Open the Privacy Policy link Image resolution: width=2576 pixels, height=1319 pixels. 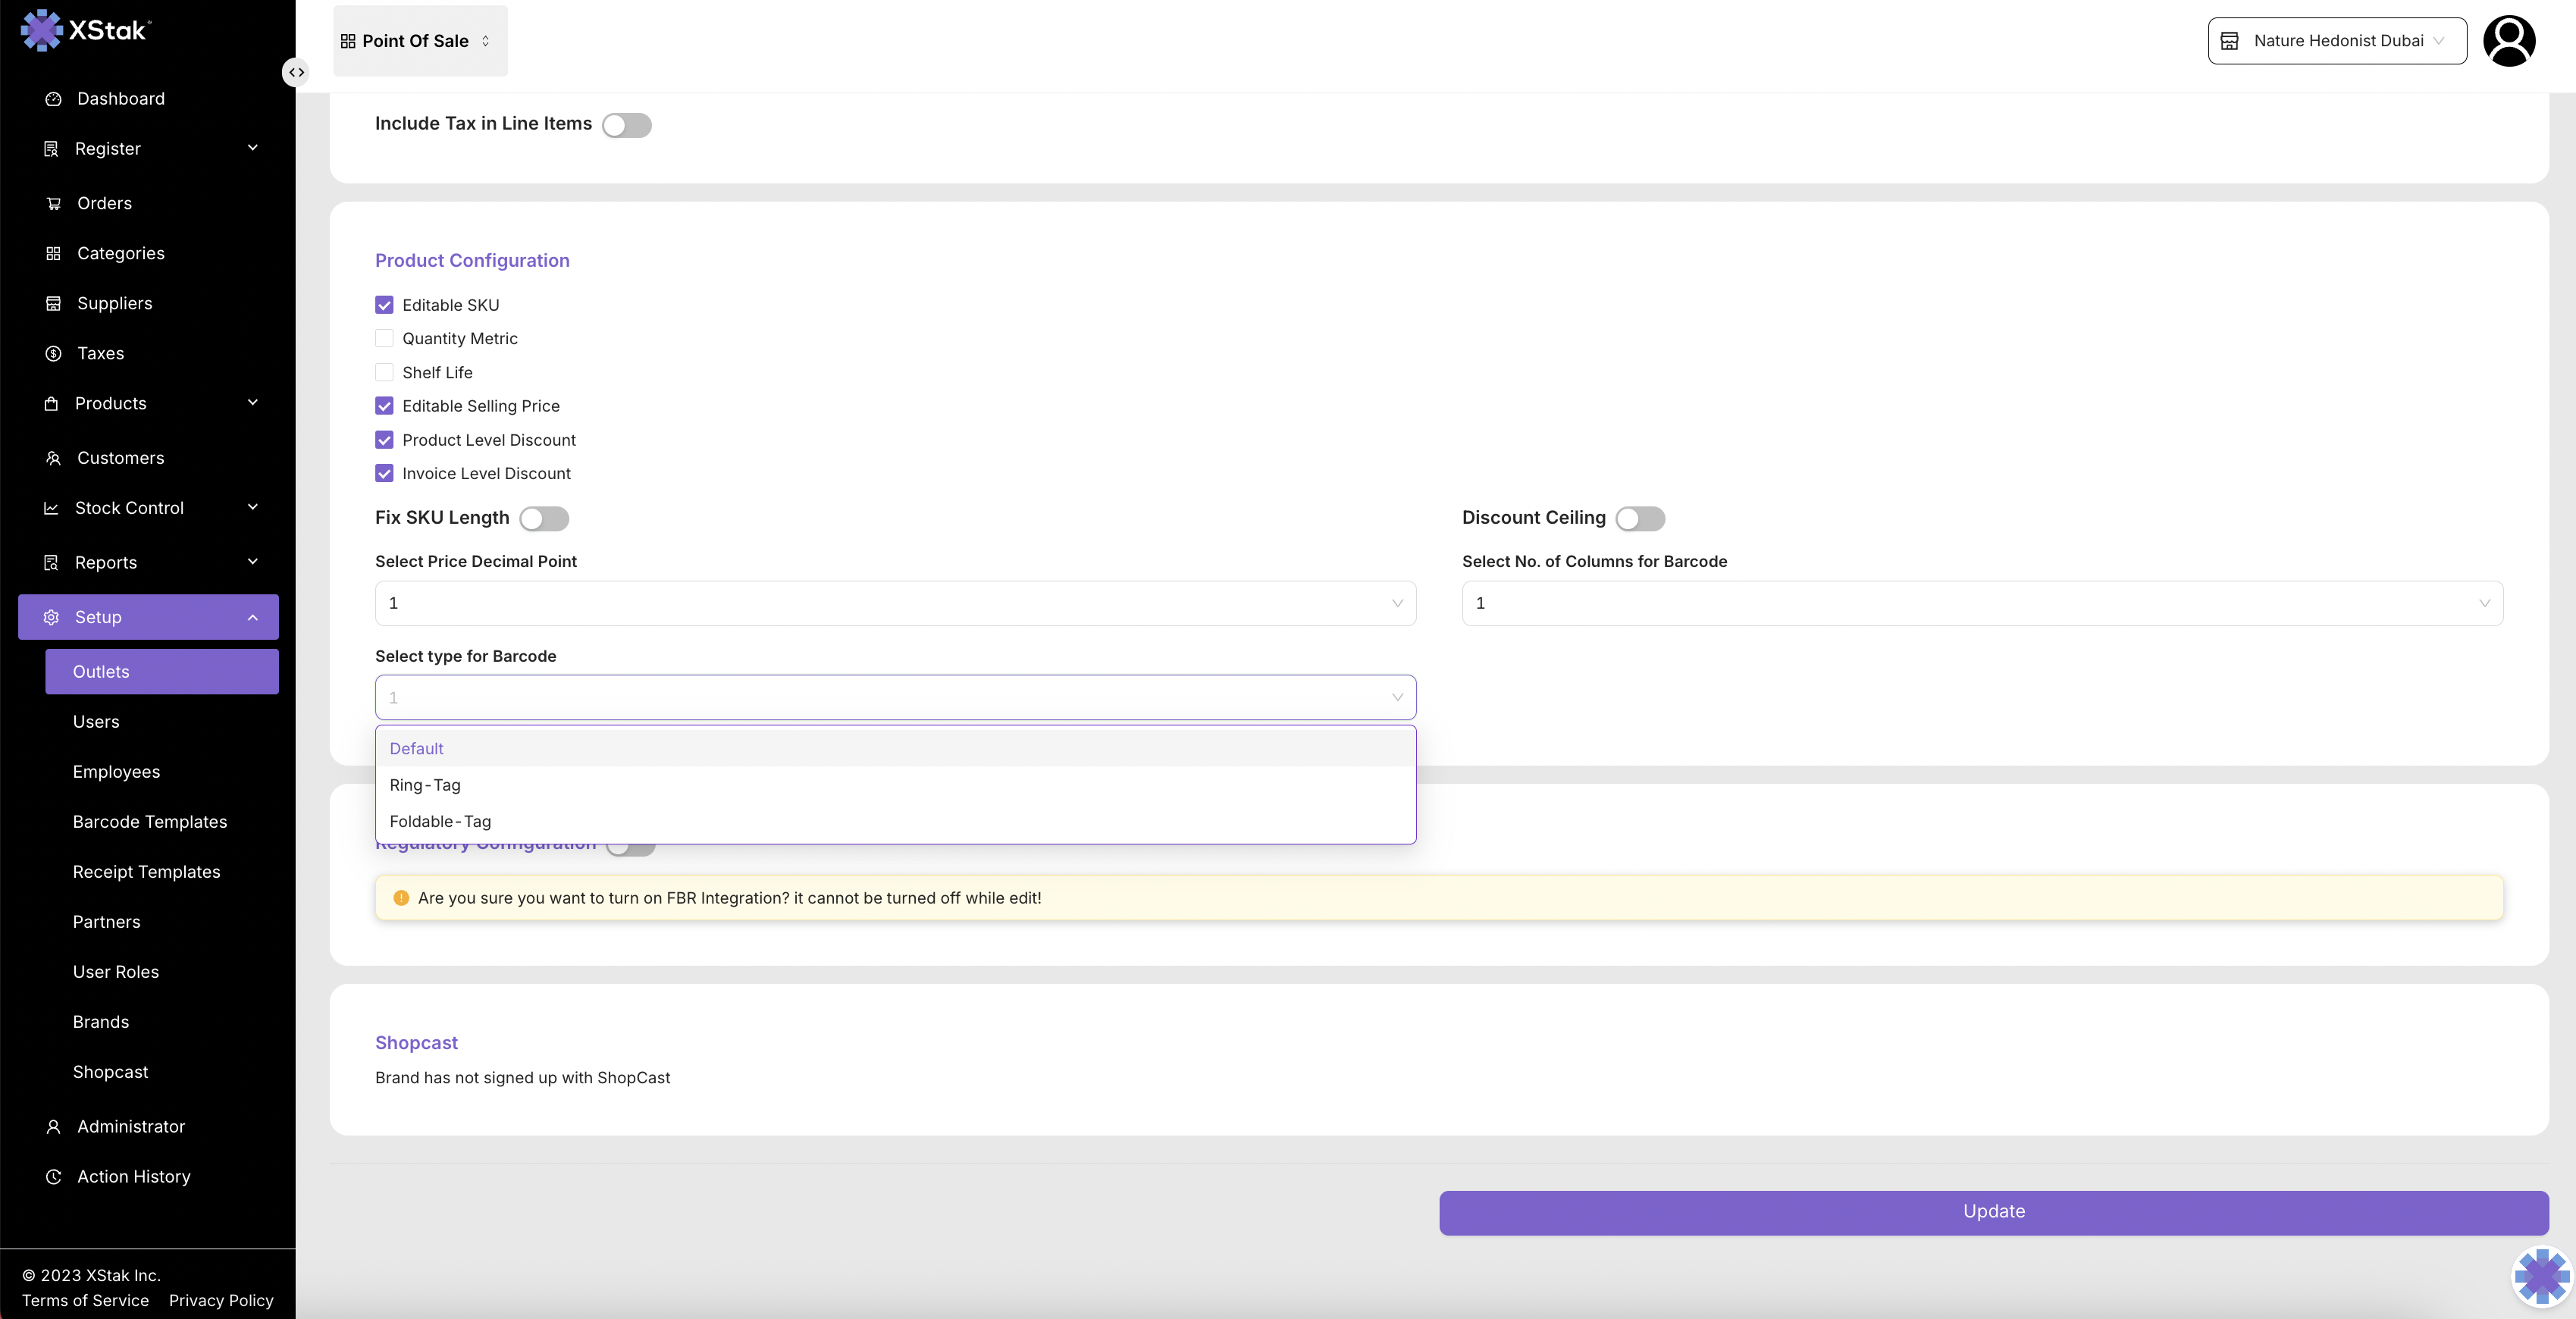click(221, 1300)
